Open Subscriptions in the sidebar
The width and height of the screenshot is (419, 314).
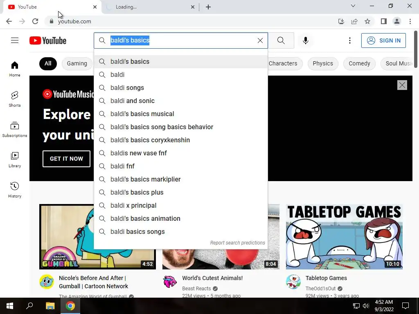pos(15,129)
